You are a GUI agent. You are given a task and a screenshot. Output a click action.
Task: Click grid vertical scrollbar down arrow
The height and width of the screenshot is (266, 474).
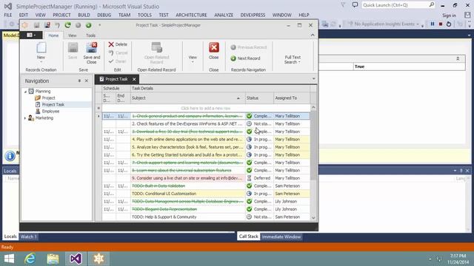(313, 218)
